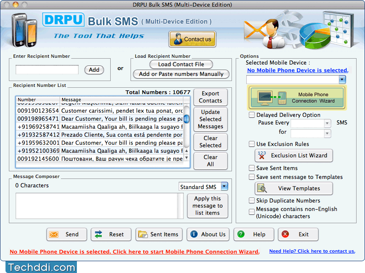This screenshot has height=273, width=365.
Task: Enable Delayed Delivery Option checkbox
Action: (252, 115)
